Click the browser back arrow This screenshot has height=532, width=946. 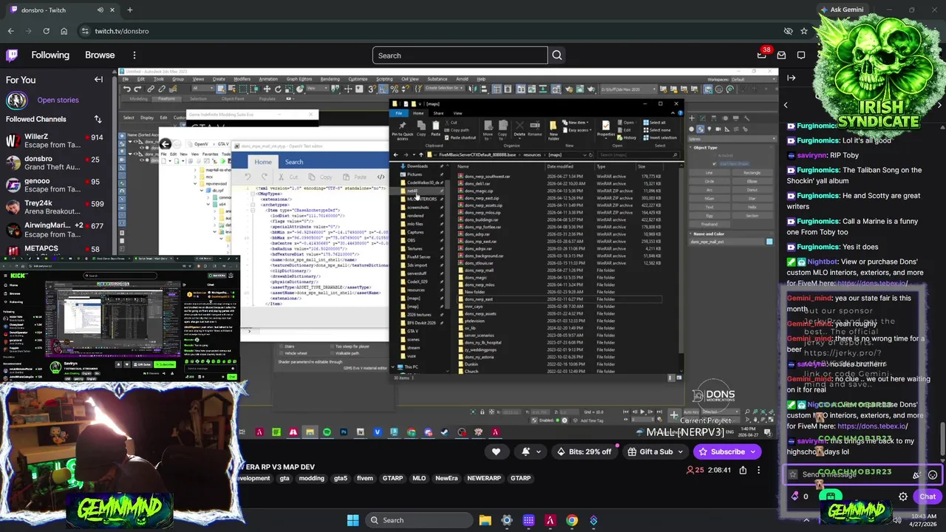[x=10, y=31]
